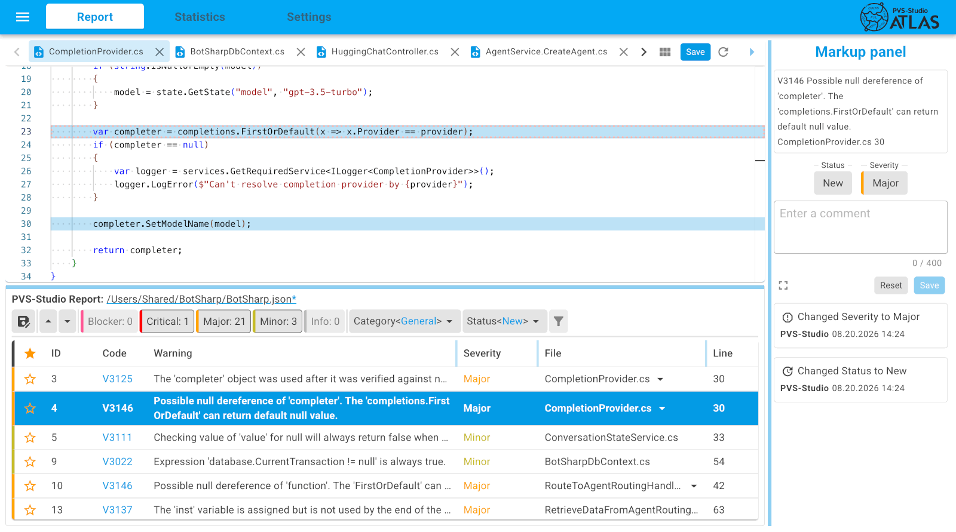Image resolution: width=956 pixels, height=532 pixels.
Task: Switch to the Statistics tab
Action: (x=200, y=17)
